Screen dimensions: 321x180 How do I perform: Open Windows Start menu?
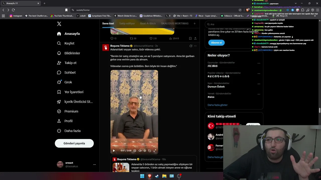point(142,176)
